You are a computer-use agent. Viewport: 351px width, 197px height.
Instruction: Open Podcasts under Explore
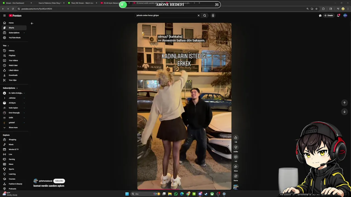(14, 189)
